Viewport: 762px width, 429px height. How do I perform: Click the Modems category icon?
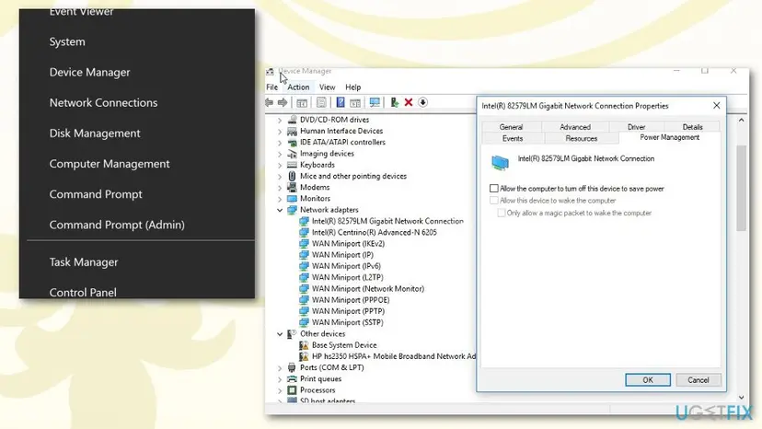(x=292, y=187)
